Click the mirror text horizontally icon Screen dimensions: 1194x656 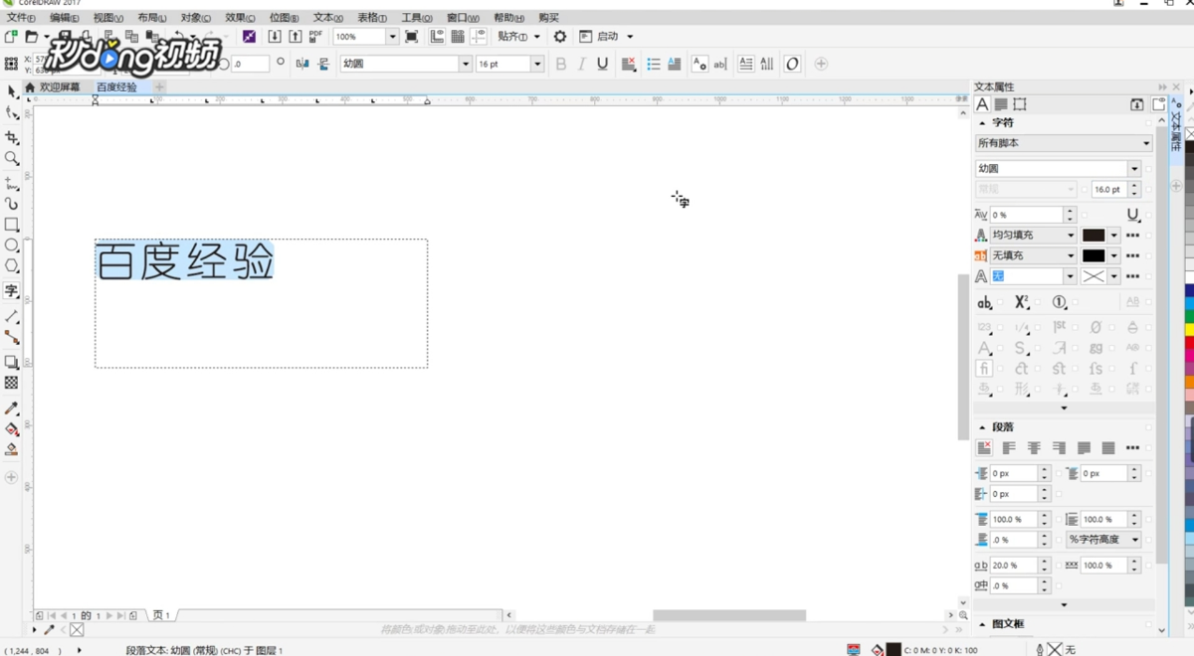[x=302, y=64]
